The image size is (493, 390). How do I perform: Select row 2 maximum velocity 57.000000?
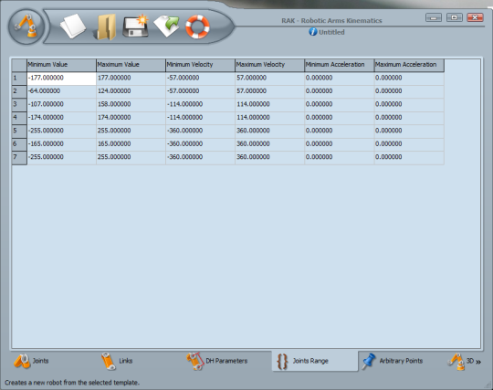[x=269, y=91]
